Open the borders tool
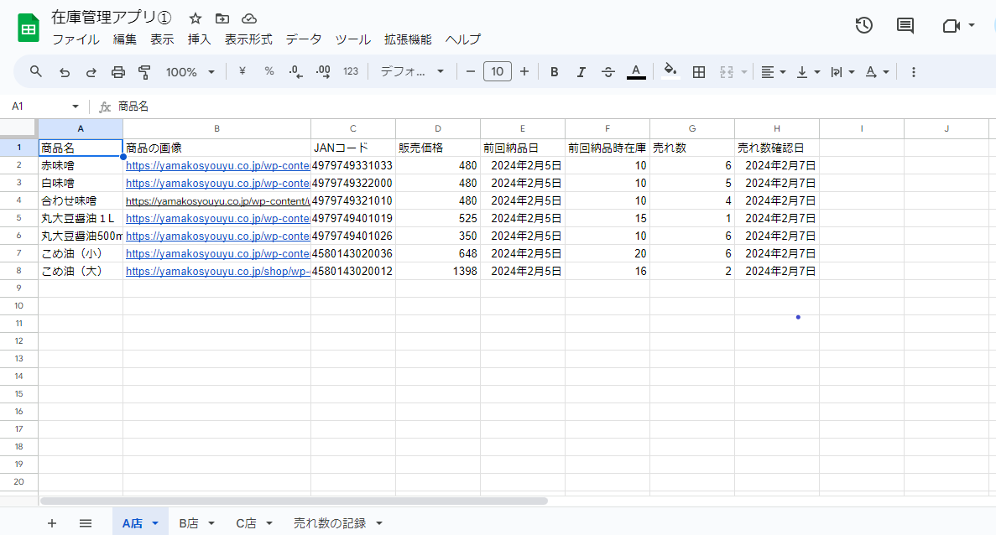 [699, 72]
